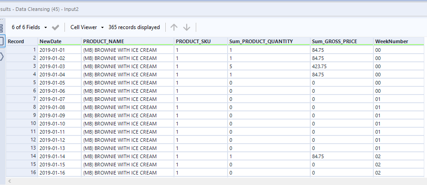Select product name cell in record 10

point(128,124)
